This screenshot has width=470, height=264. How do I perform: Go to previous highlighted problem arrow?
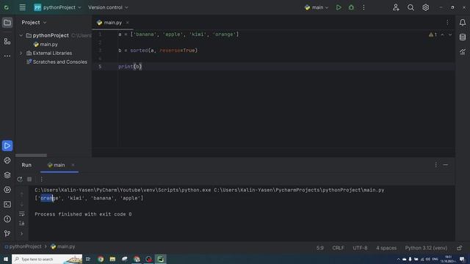(442, 34)
